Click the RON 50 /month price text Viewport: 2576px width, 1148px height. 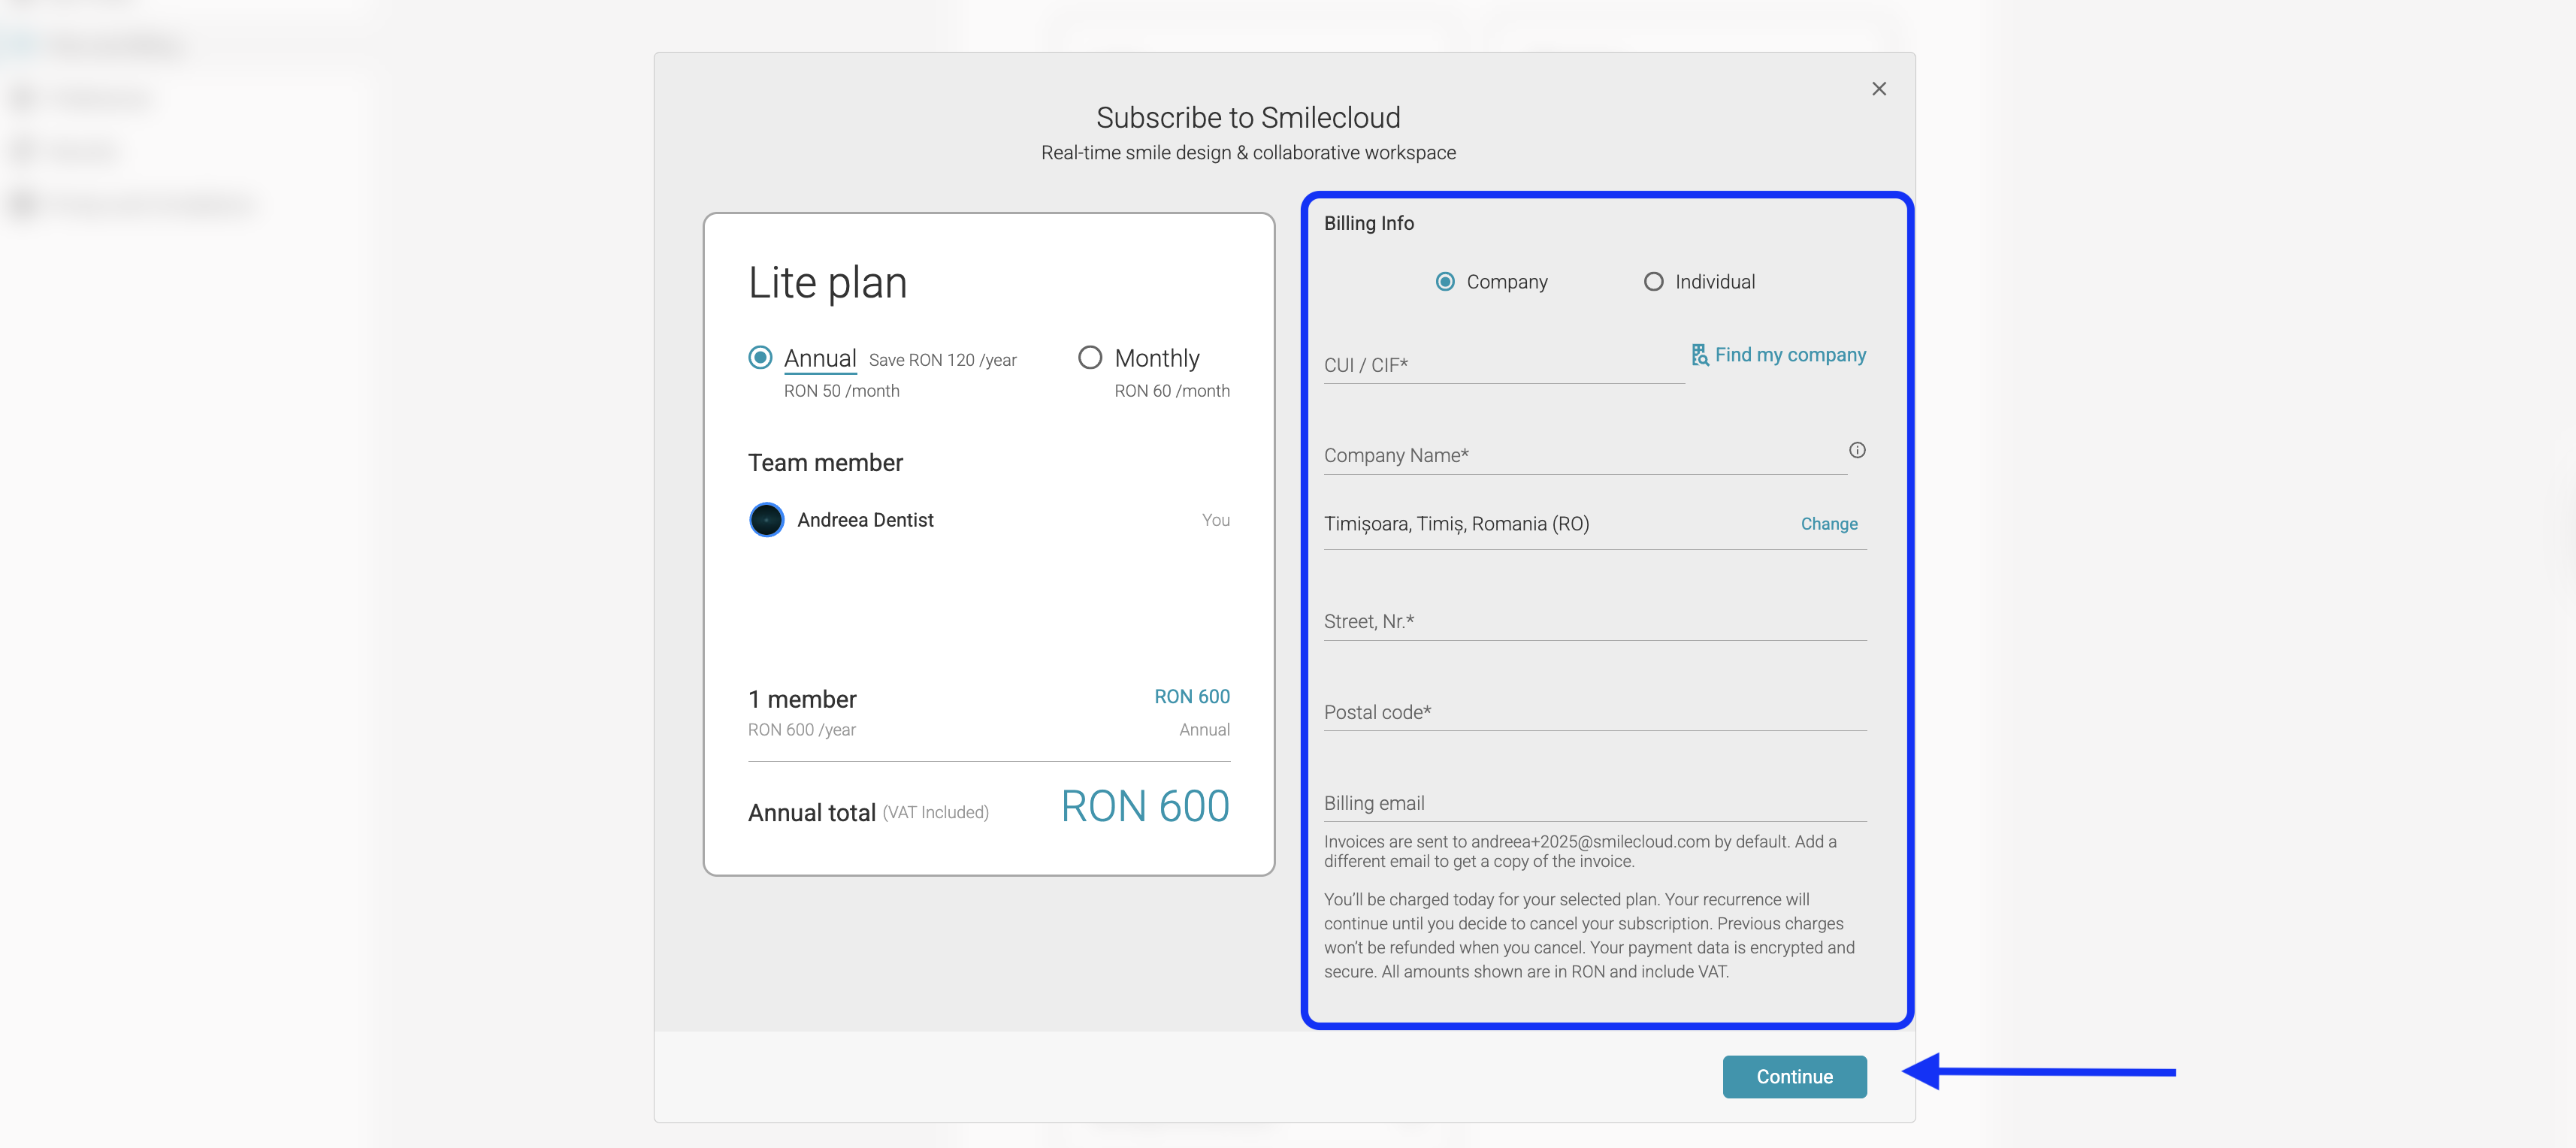point(841,391)
